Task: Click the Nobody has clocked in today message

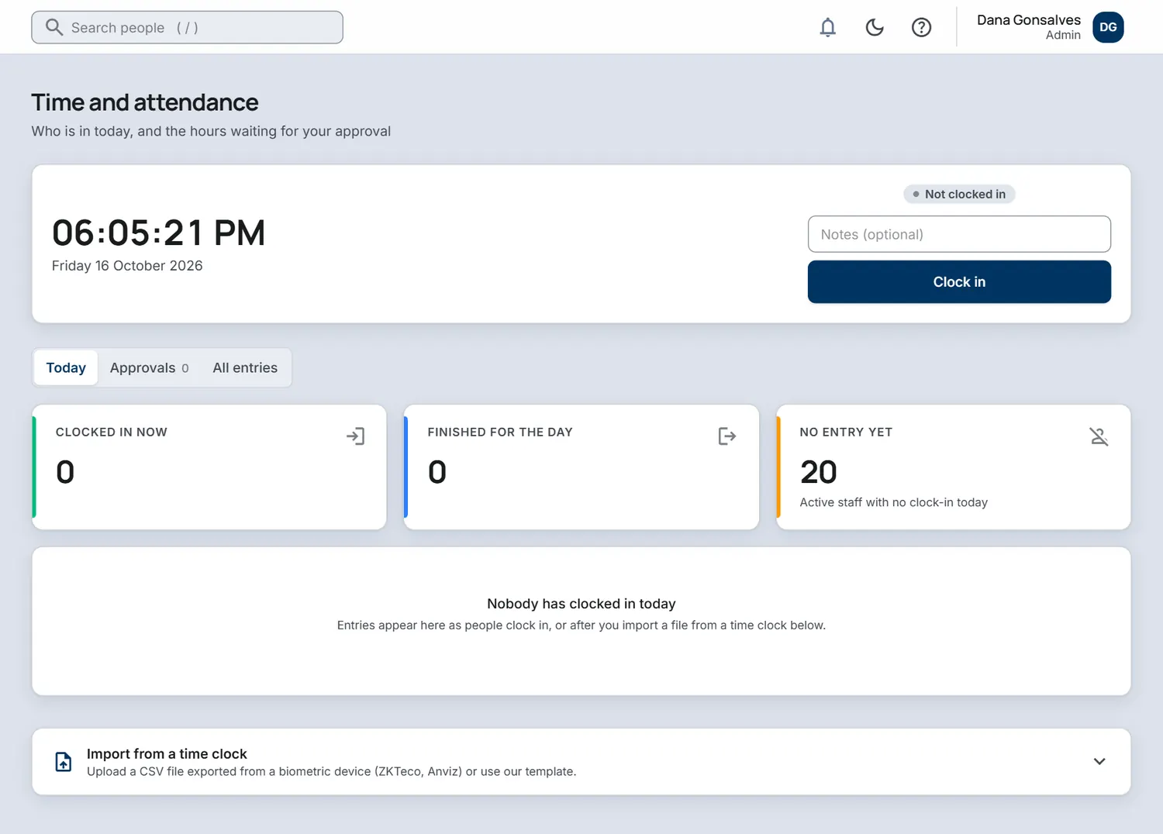Action: coord(581,604)
